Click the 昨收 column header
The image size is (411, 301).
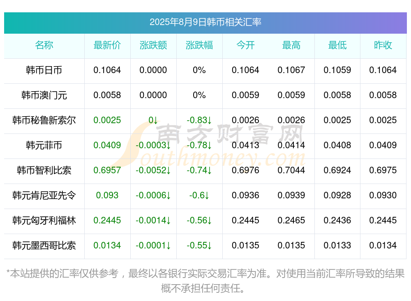383,45
